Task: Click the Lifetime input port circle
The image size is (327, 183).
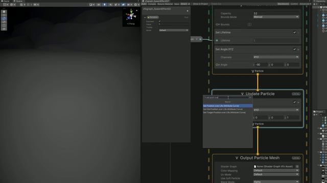Action: [x=217, y=41]
